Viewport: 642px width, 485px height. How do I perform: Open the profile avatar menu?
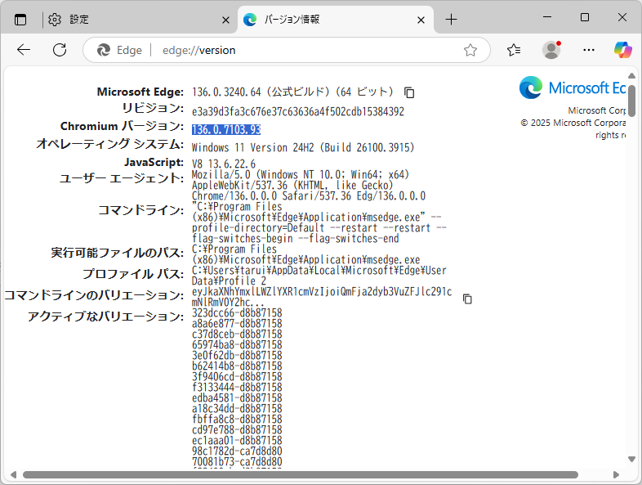(x=551, y=50)
